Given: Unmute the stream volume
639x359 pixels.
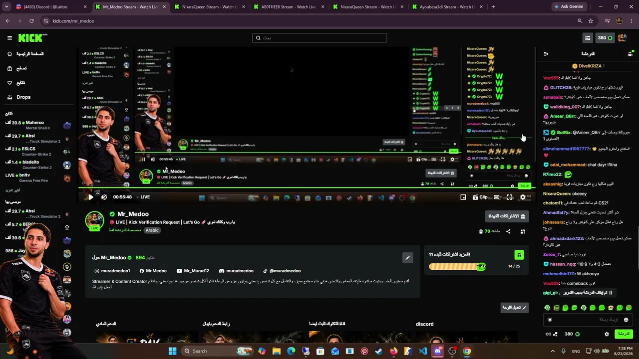Looking at the screenshot, I should [x=104, y=197].
